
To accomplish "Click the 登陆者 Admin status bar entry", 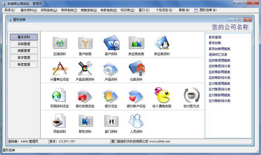I will 23,141.
